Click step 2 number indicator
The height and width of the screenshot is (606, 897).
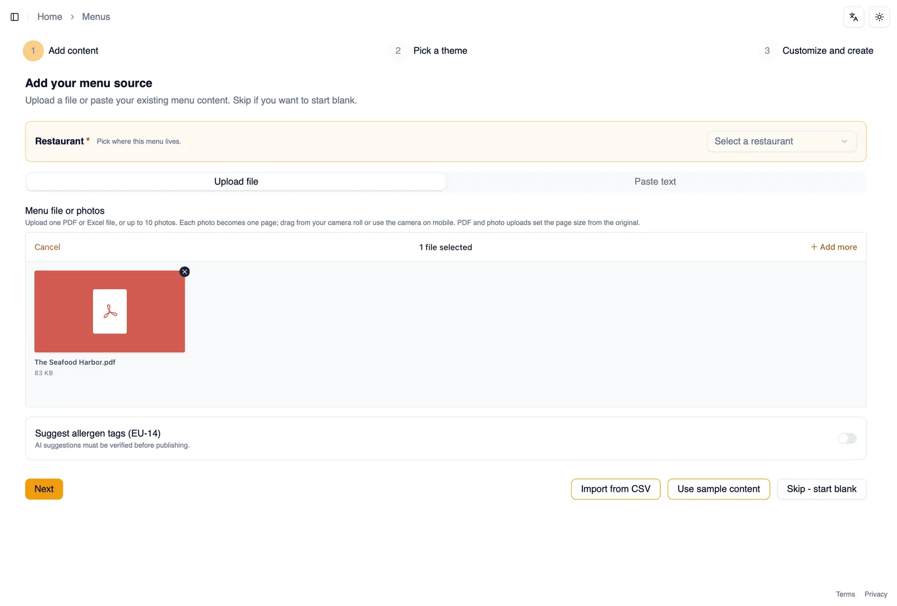[398, 50]
